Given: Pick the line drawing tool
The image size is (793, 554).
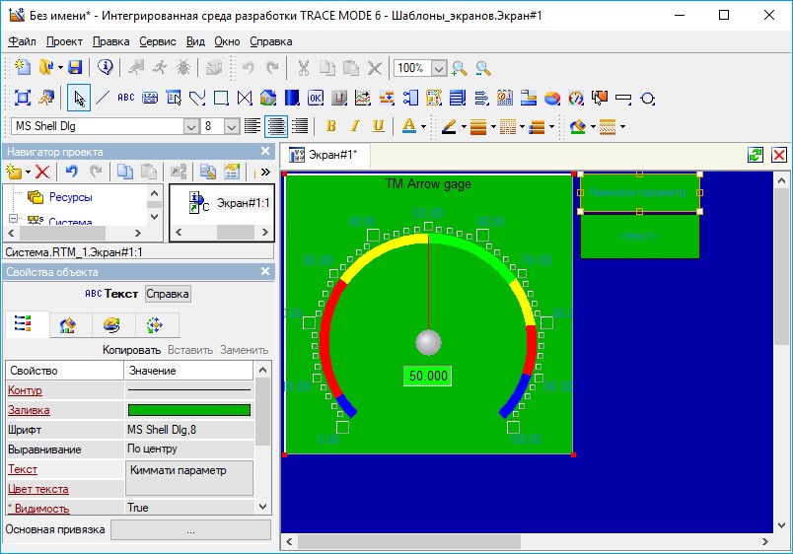Looking at the screenshot, I should [102, 98].
